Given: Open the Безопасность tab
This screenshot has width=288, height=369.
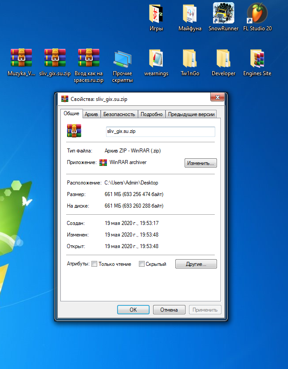Looking at the screenshot, I should (x=119, y=114).
